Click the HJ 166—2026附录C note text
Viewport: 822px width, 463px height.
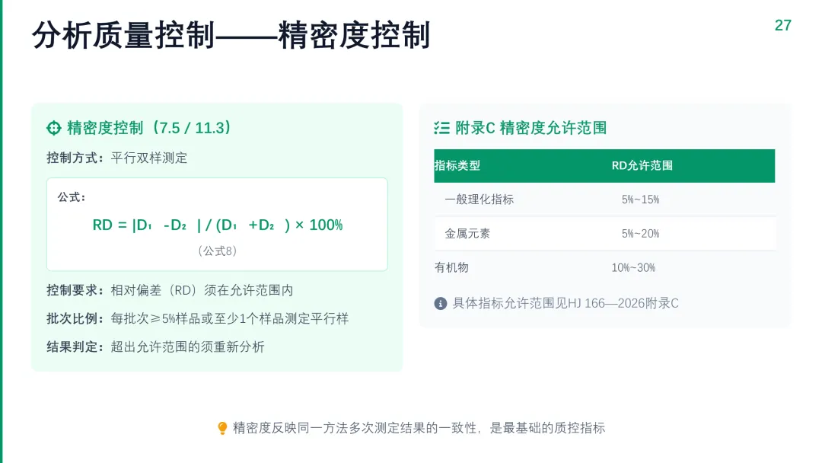coord(566,304)
